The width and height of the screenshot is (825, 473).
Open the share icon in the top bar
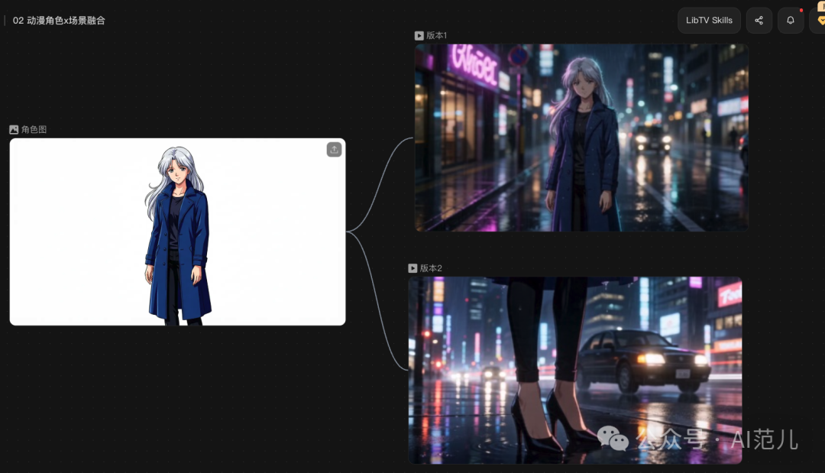[759, 21]
